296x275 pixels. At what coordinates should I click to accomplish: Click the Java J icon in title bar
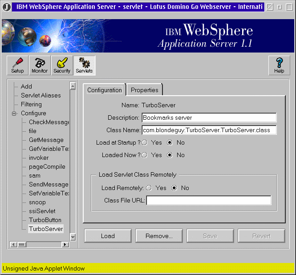7,7
